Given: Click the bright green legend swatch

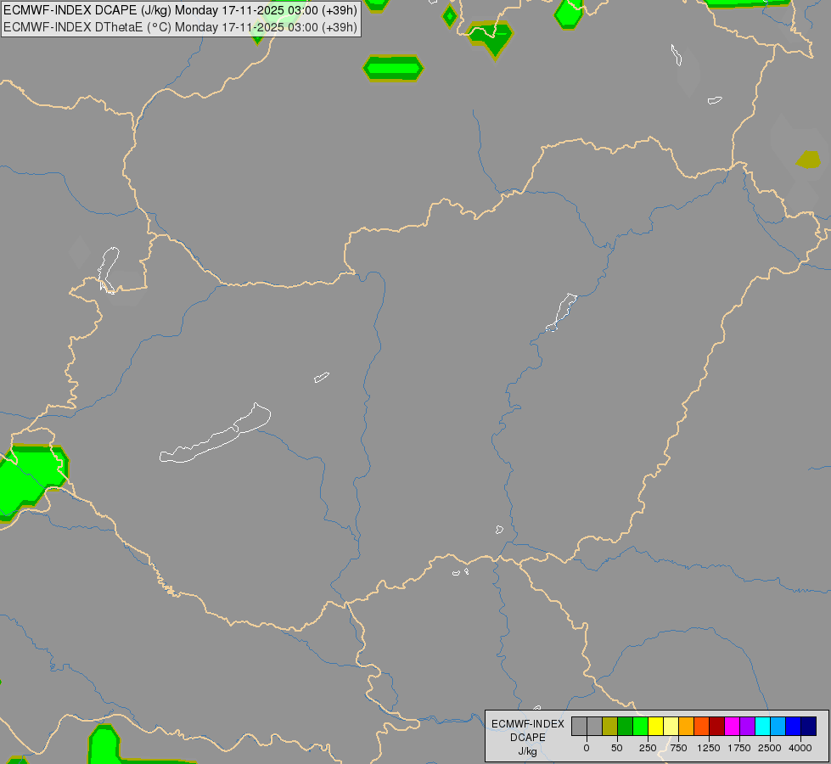Looking at the screenshot, I should (x=641, y=727).
